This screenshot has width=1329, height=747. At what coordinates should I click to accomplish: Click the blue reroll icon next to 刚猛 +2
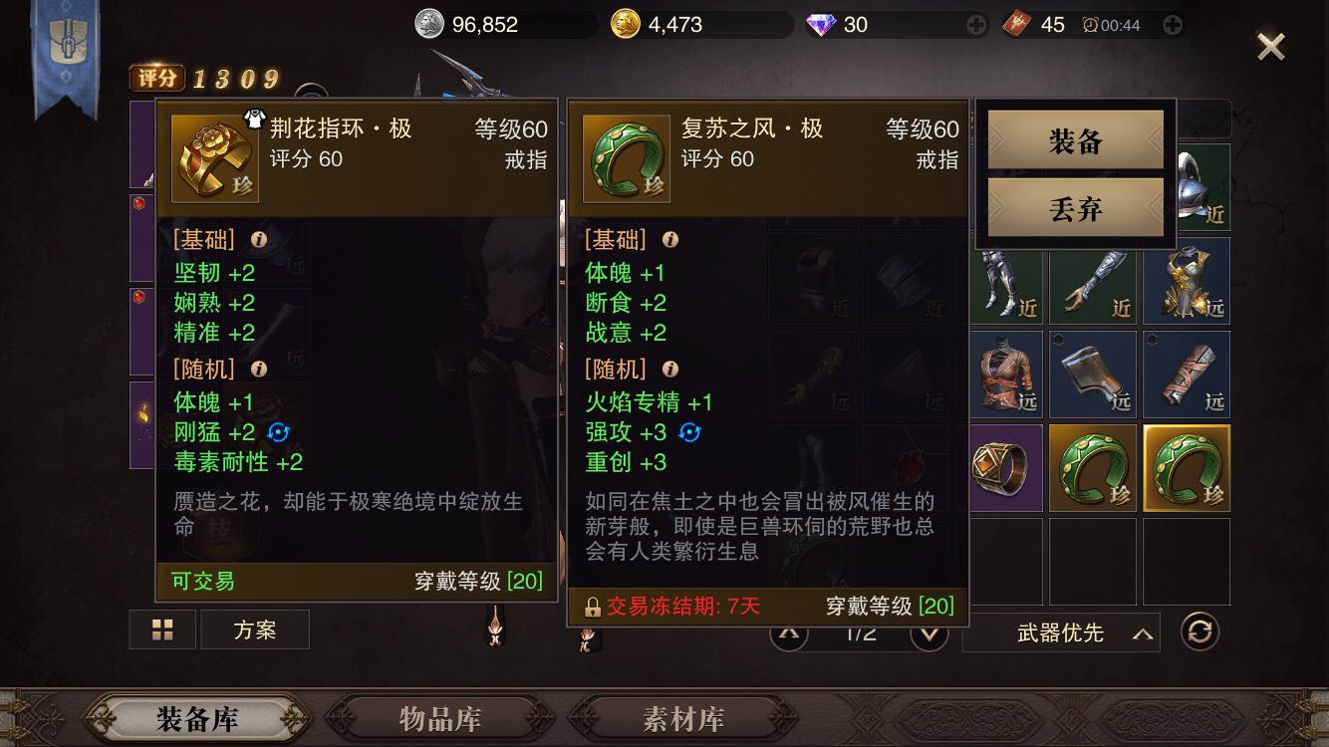279,432
